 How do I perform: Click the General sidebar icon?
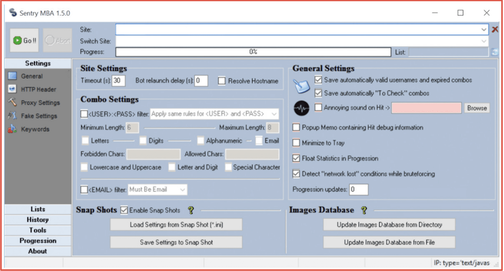[12, 76]
